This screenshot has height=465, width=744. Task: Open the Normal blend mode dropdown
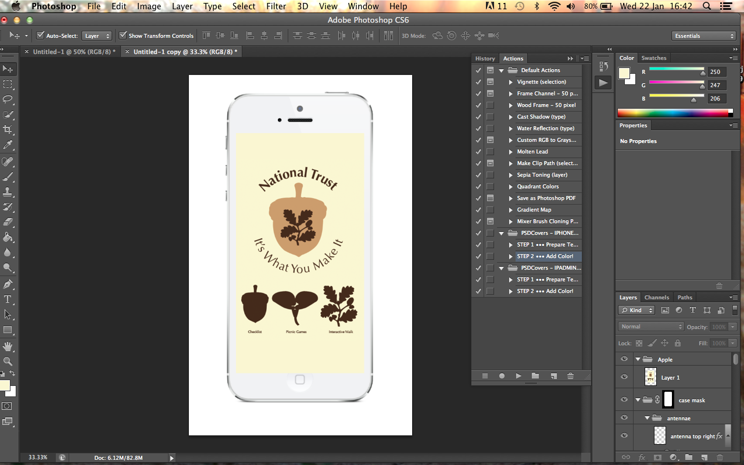(651, 327)
